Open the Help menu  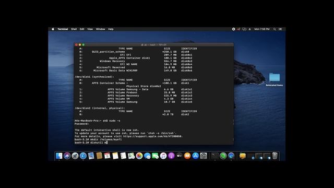[111, 29]
